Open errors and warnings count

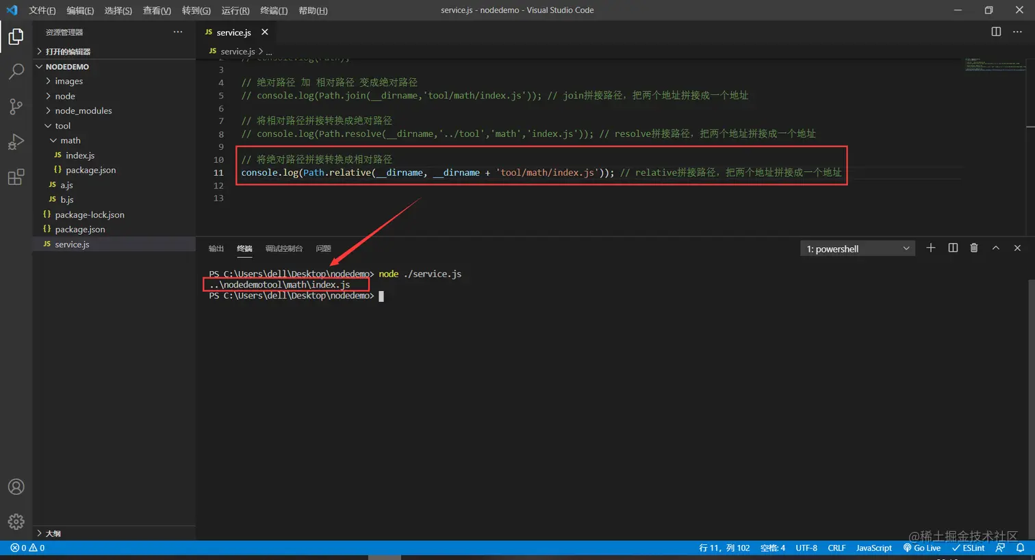point(27,548)
